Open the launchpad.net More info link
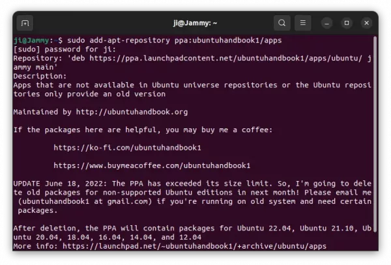The width and height of the screenshot is (391, 265). pyautogui.click(x=189, y=246)
